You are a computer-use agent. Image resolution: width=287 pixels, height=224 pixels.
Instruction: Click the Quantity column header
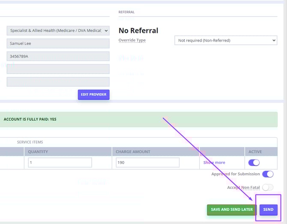[38, 152]
